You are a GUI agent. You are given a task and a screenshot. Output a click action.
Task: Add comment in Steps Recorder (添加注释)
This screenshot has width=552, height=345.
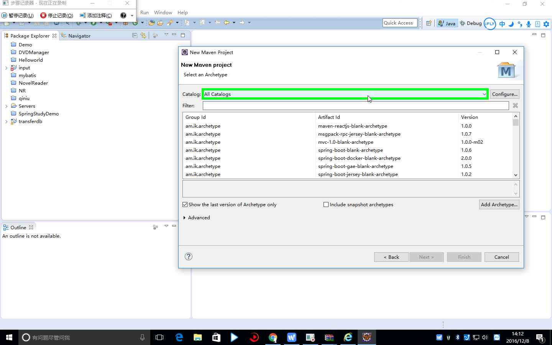tap(96, 15)
